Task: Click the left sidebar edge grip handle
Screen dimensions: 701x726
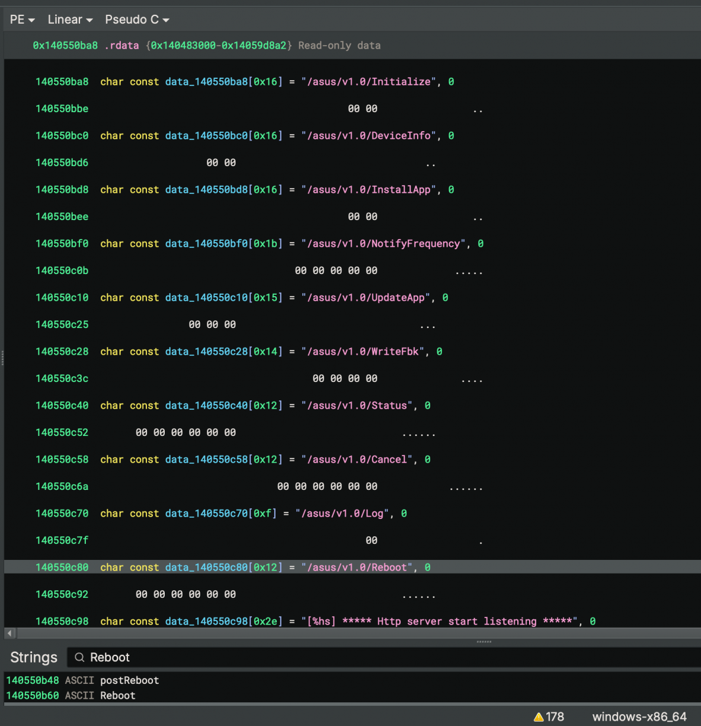Action: (2, 358)
